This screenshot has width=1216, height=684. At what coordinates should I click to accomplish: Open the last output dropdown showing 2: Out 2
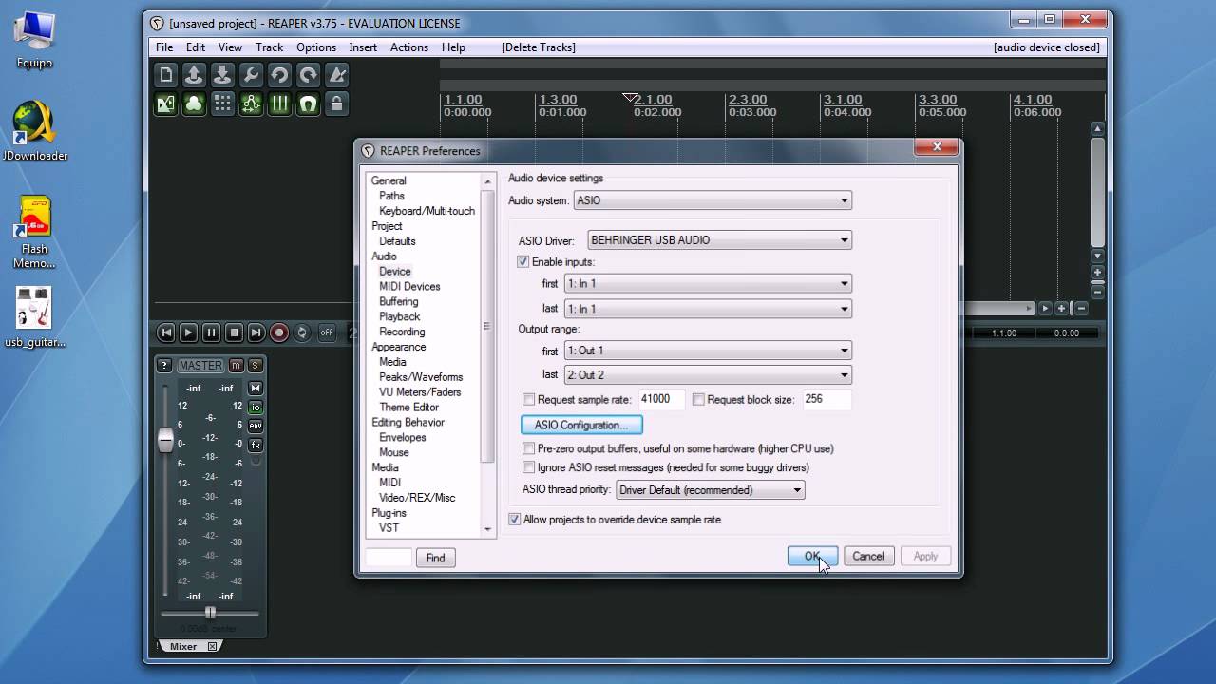pos(708,375)
